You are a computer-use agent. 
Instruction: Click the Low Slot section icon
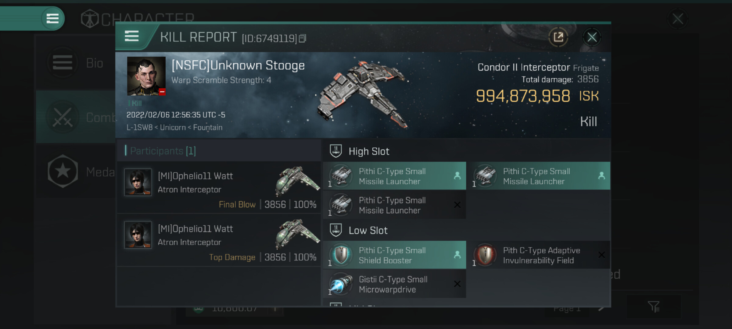[336, 230]
